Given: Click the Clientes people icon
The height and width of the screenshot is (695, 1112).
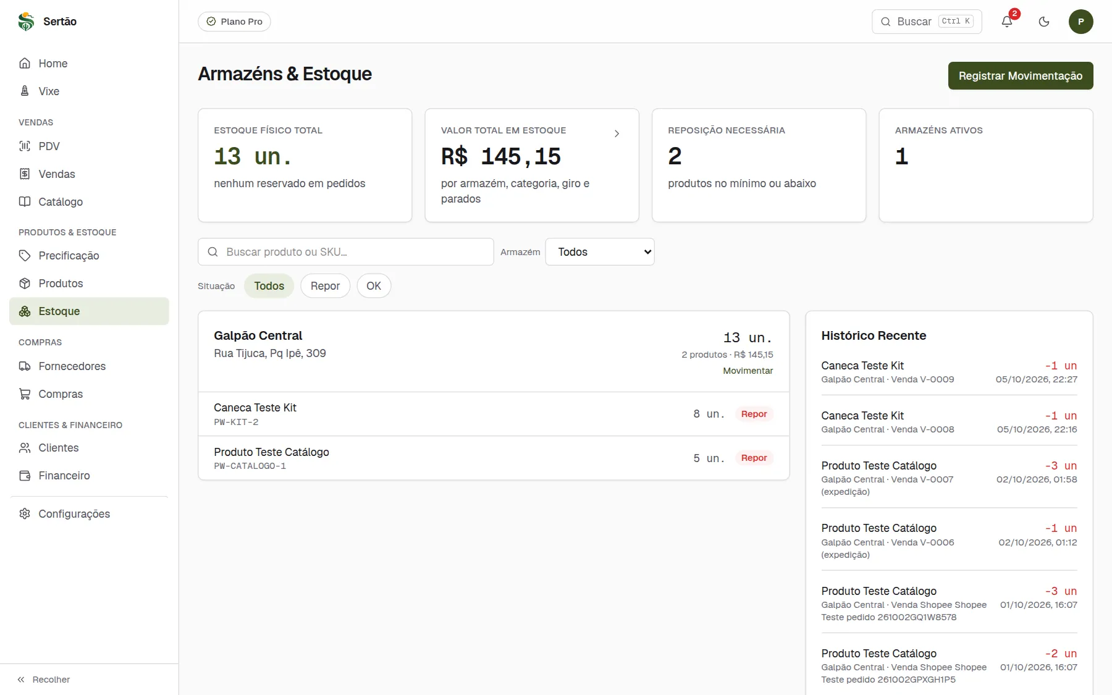Looking at the screenshot, I should (25, 448).
